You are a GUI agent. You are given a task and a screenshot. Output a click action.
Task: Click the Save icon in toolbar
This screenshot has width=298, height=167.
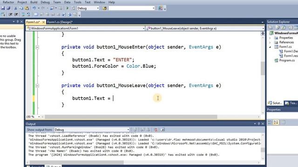tap(3, 8)
